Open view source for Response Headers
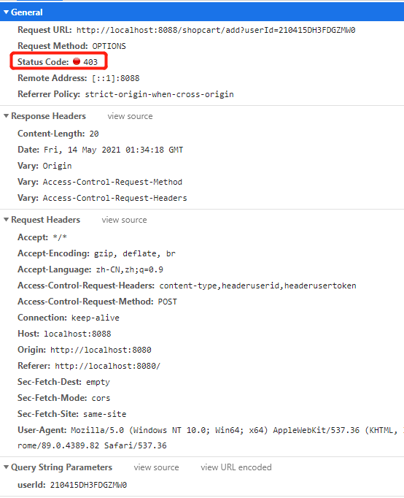Screen dimensions: 404x498 [130, 116]
